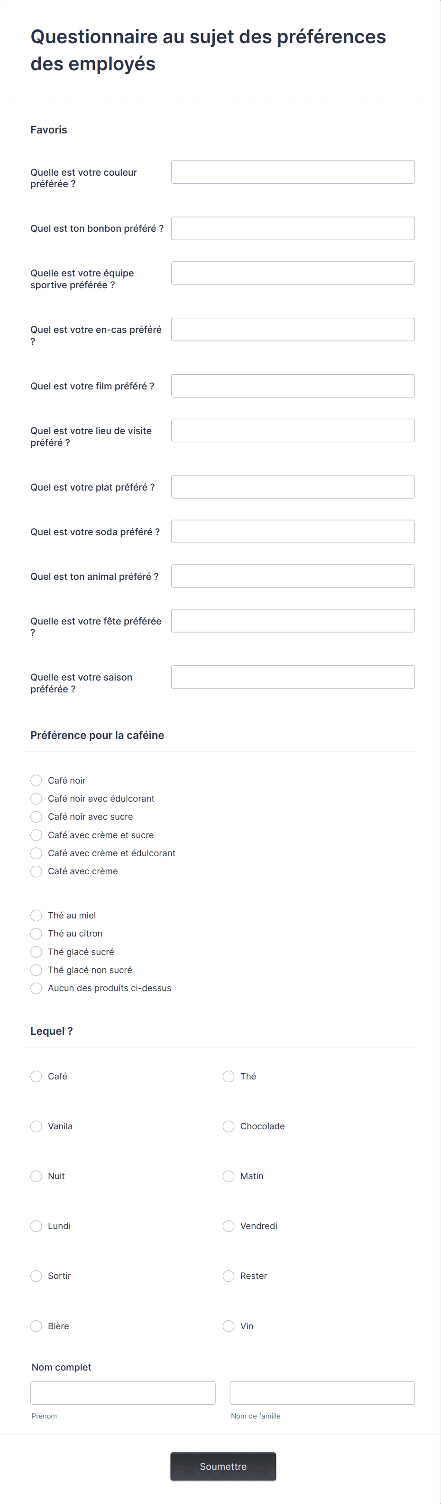
Task: Focus the "Nom de famille" field
Action: click(322, 1392)
